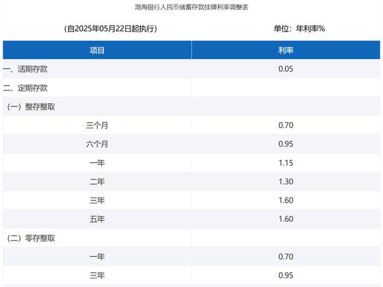Select the (一) 整存整取 heading

click(31, 106)
